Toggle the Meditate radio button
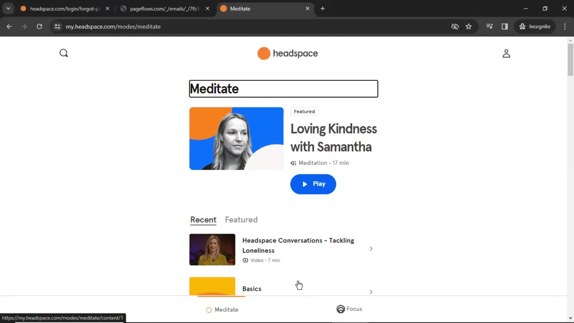The width and height of the screenshot is (574, 323). pyautogui.click(x=209, y=310)
